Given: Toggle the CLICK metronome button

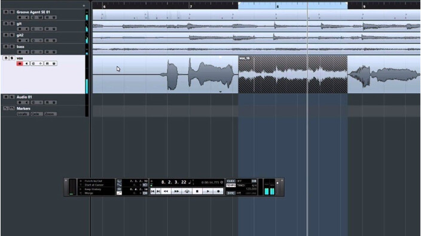Looking at the screenshot, I should [231, 181].
